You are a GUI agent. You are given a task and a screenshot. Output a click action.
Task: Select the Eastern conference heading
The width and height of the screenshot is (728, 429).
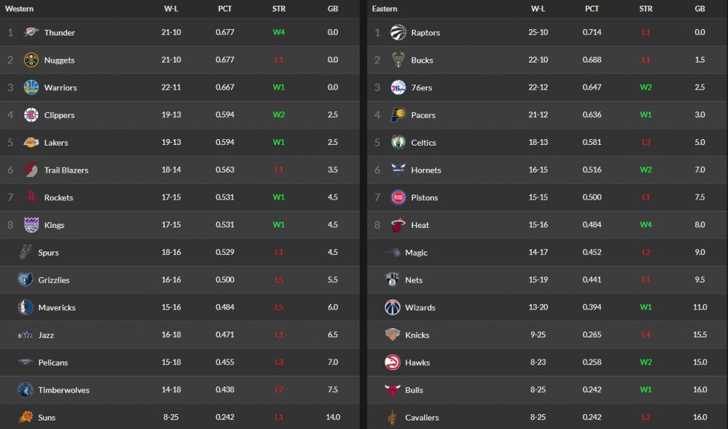point(385,9)
